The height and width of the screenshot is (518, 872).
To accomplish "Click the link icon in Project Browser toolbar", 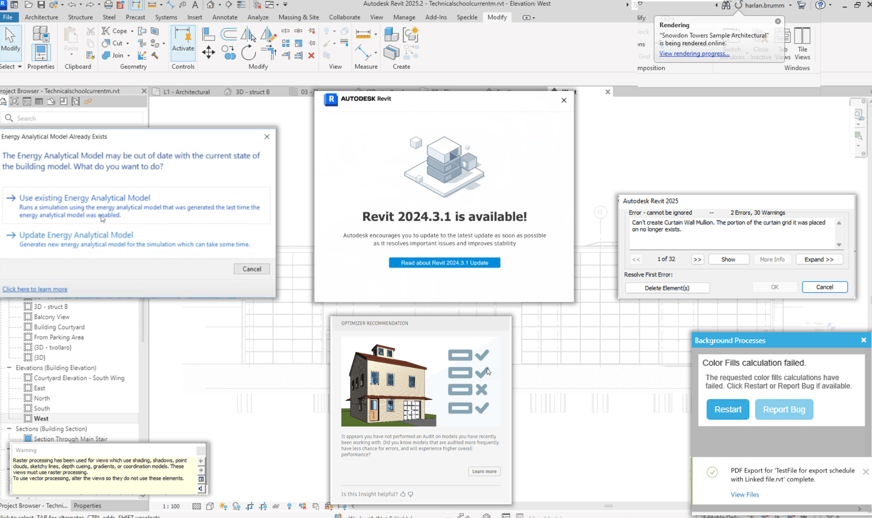I will pyautogui.click(x=88, y=101).
